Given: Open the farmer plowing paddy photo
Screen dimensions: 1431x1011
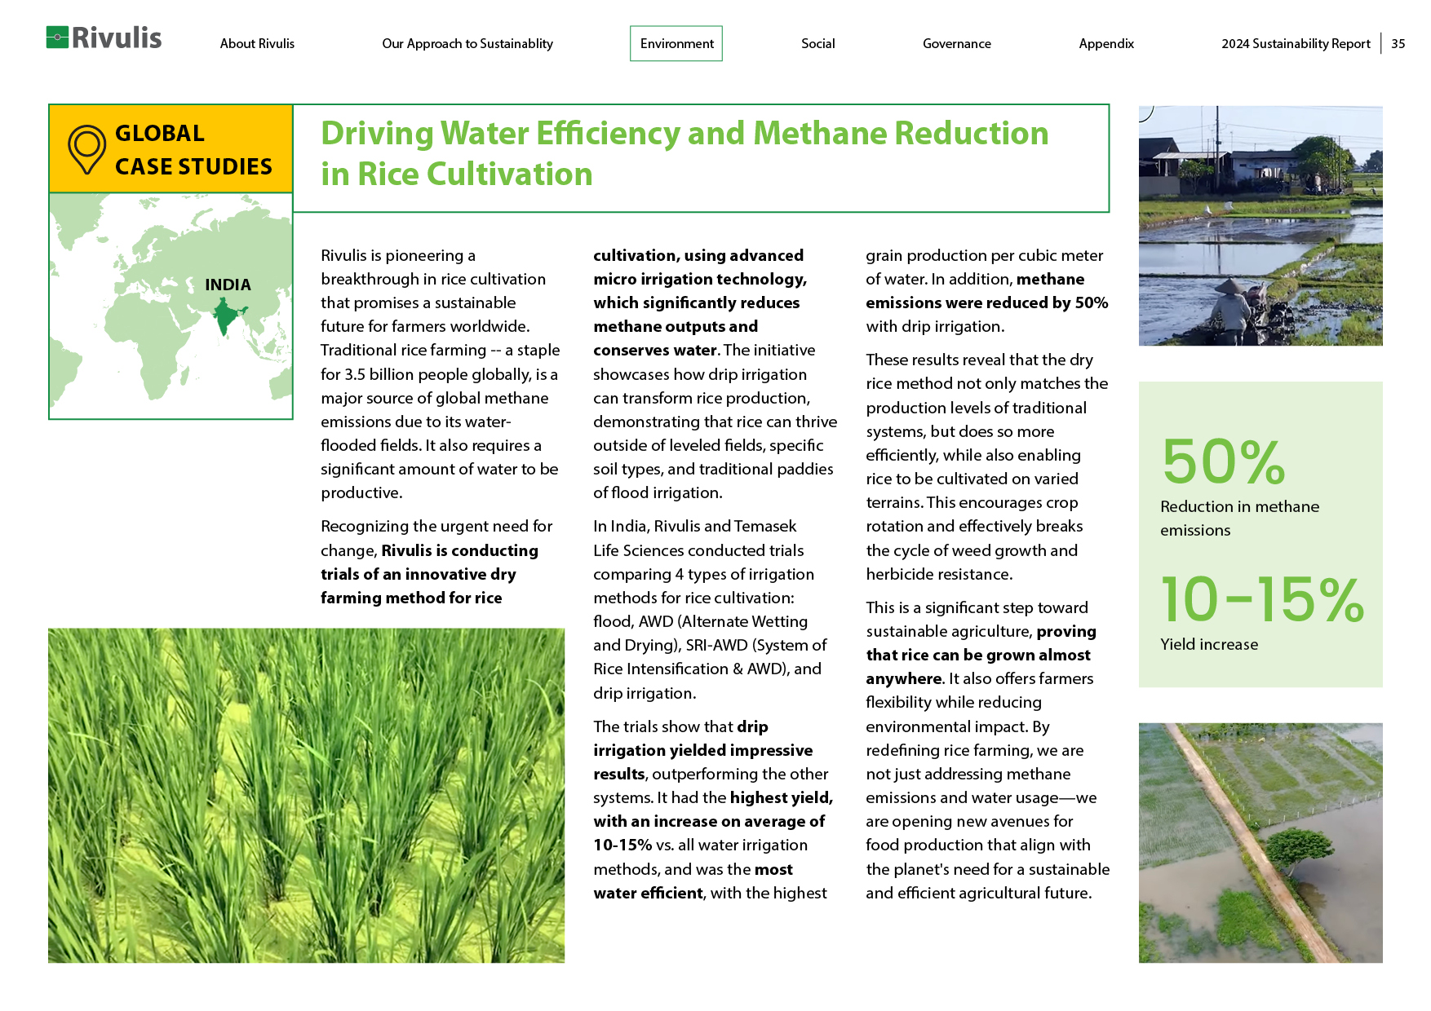Looking at the screenshot, I should point(1260,226).
